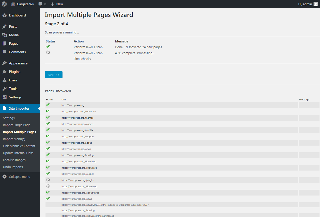Click the WordPress logo icon in admin bar

click(4, 4)
